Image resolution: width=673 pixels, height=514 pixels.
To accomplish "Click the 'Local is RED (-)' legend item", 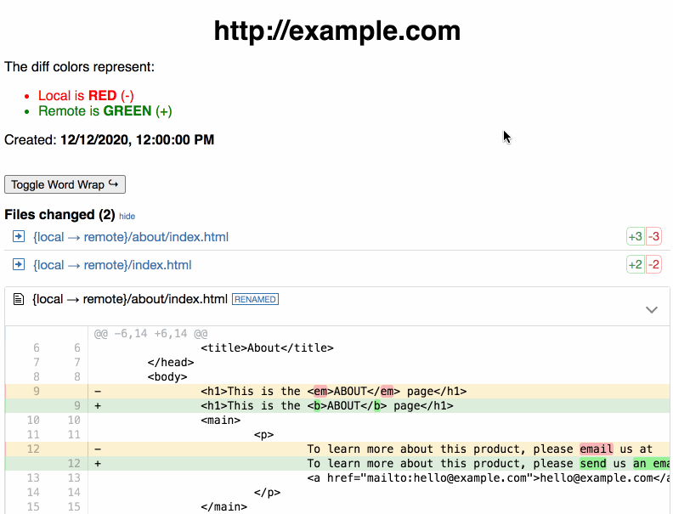I will coord(86,95).
